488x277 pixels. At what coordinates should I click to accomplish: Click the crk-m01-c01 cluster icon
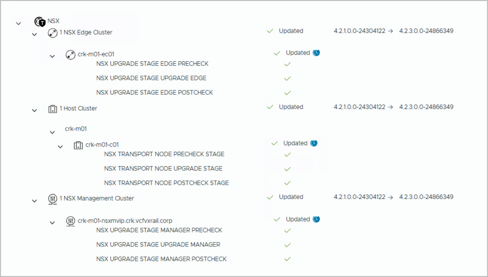pos(78,145)
